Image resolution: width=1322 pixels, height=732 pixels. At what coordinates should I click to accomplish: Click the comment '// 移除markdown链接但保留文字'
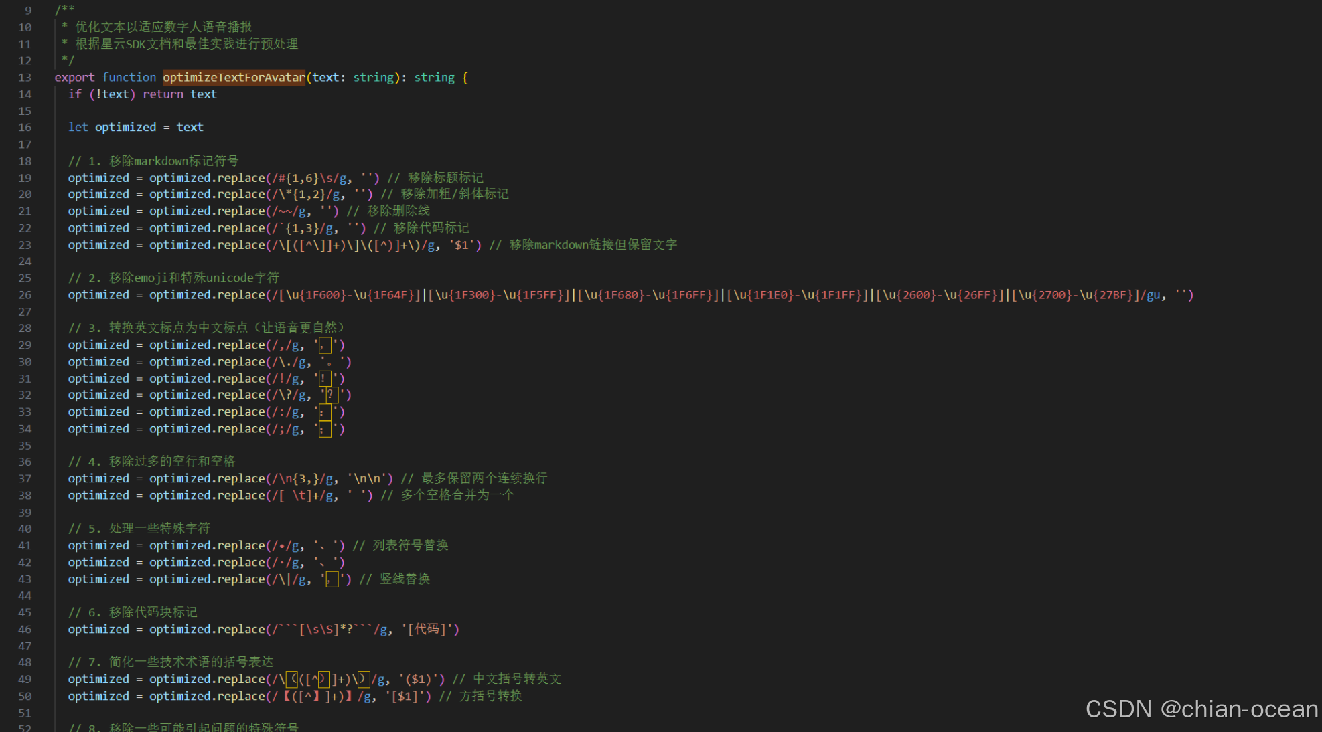(583, 244)
